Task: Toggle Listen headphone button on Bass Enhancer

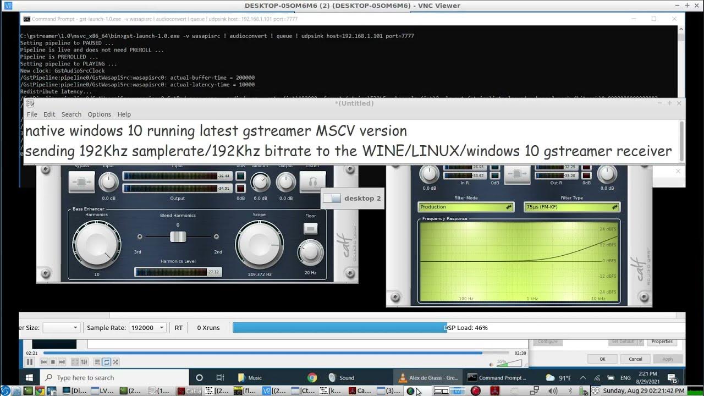Action: [x=312, y=181]
